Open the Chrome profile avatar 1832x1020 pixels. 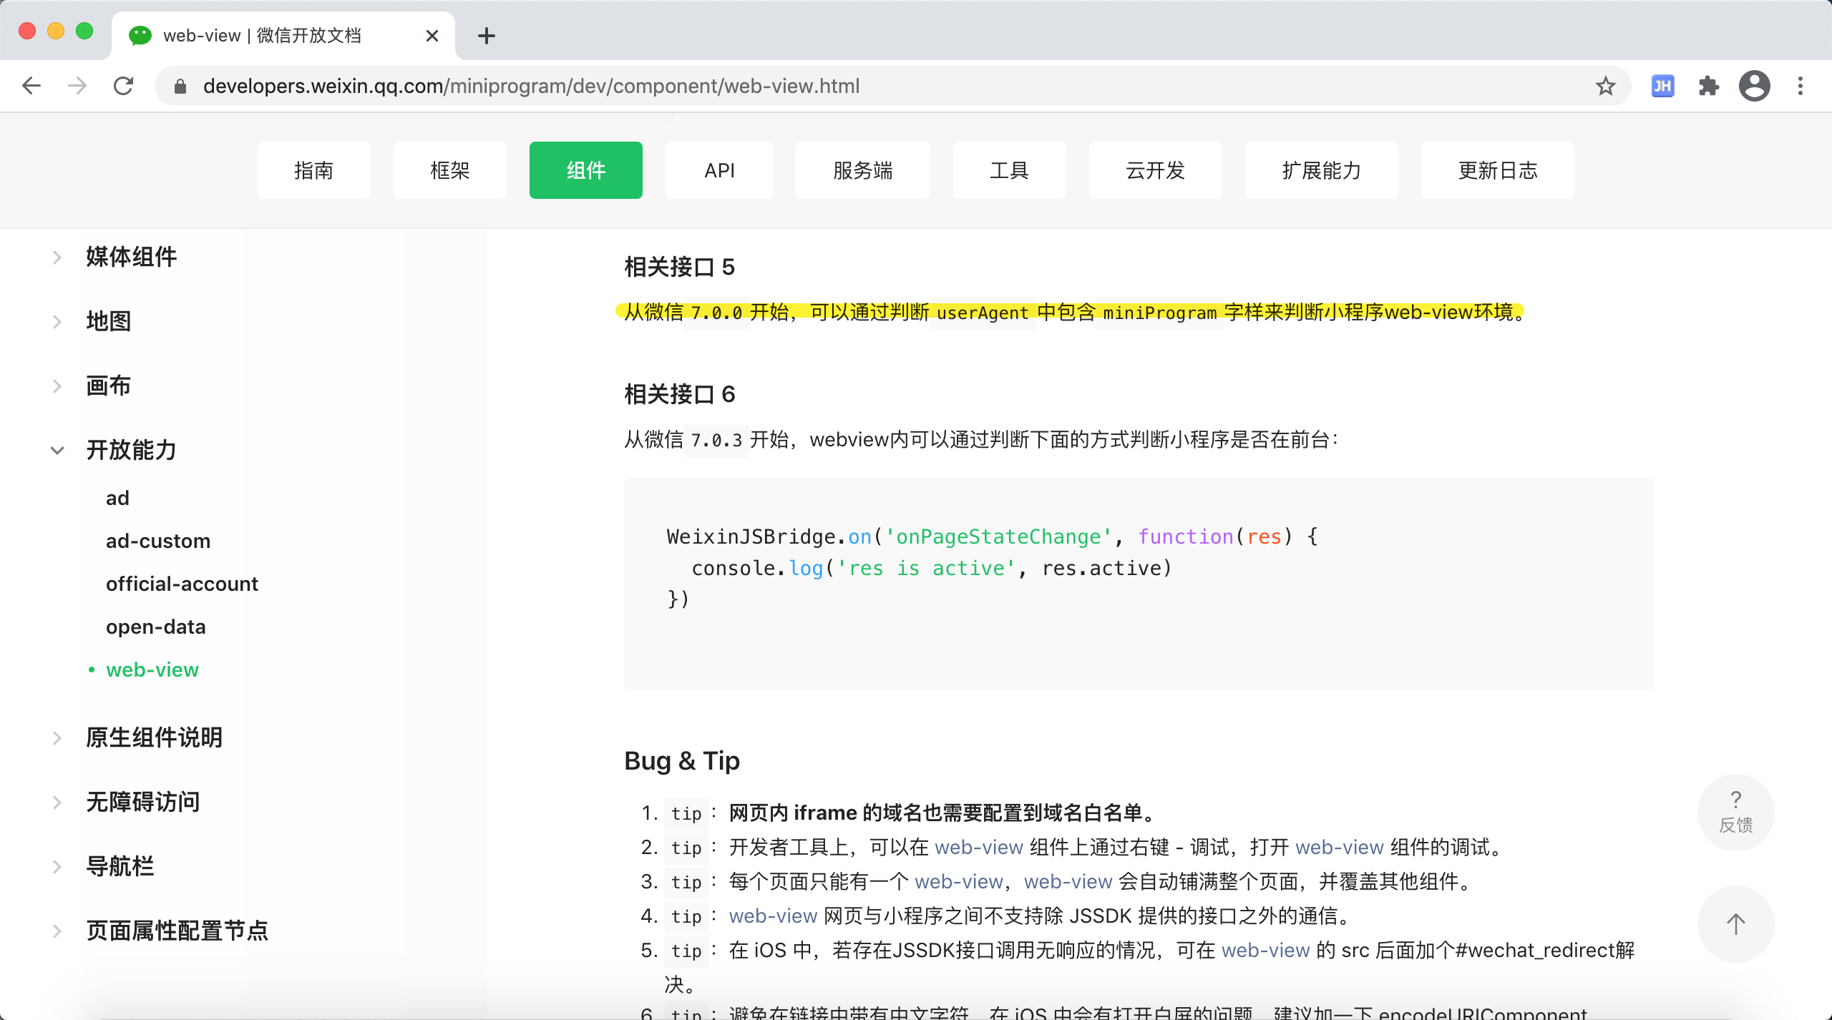coord(1754,86)
